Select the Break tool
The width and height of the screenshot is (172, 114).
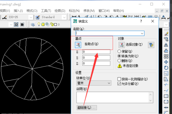pyautogui.click(x=166, y=102)
